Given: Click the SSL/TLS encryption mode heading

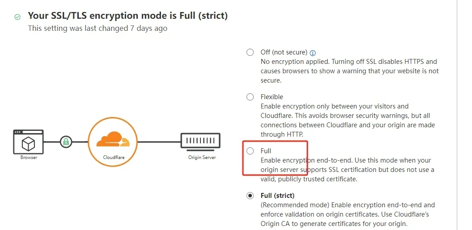Looking at the screenshot, I should point(128,16).
